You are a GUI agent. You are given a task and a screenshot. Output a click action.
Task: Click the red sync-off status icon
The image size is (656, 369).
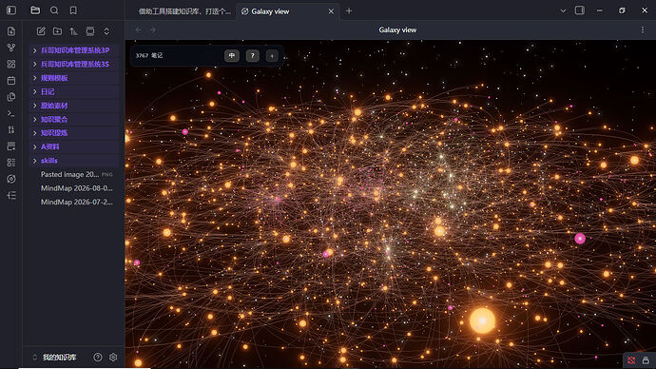coord(631,360)
